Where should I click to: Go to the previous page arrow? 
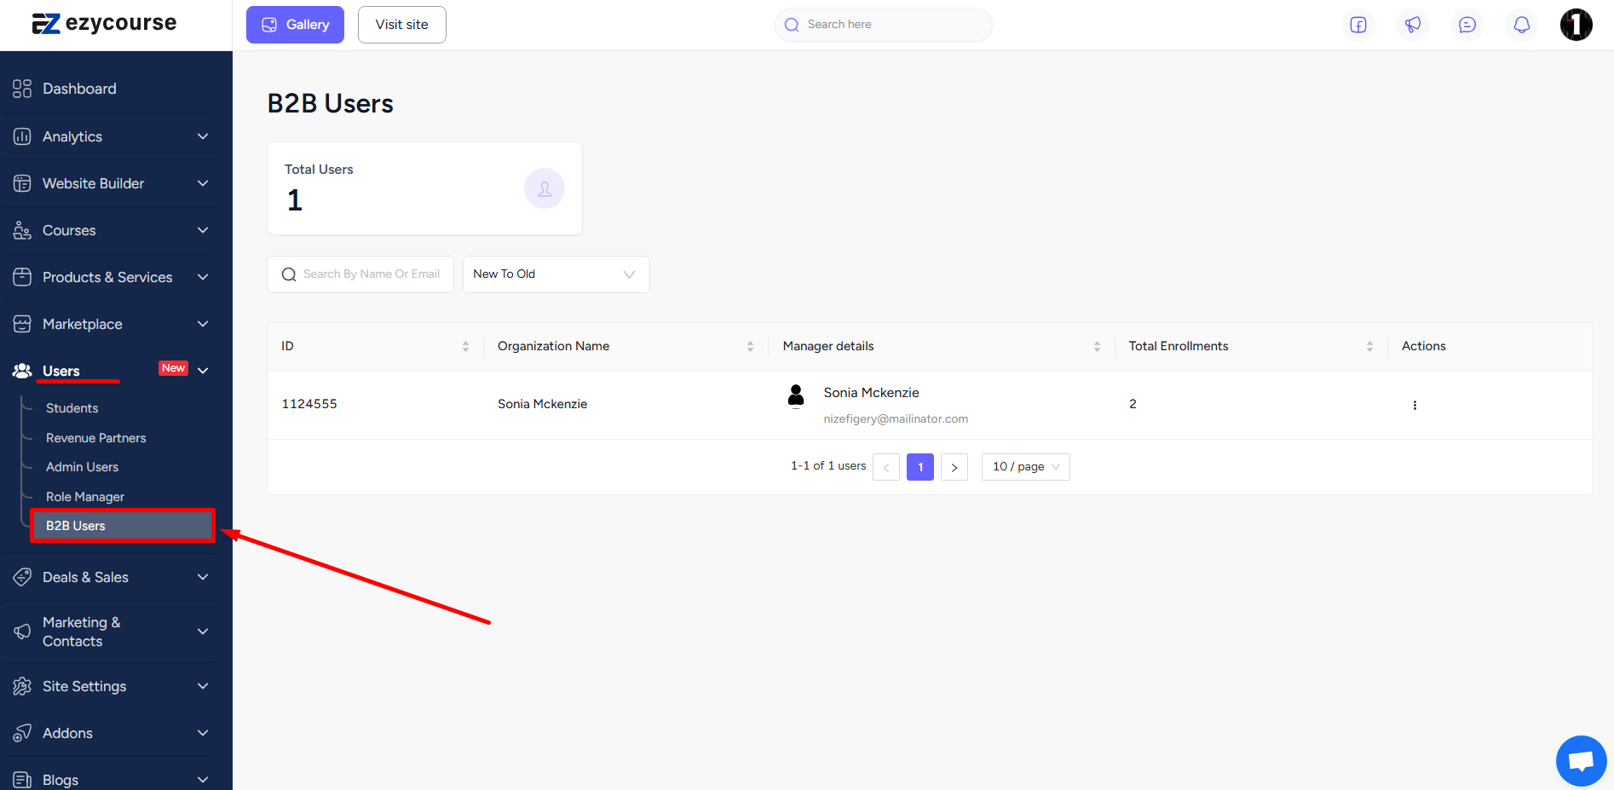pyautogui.click(x=886, y=467)
